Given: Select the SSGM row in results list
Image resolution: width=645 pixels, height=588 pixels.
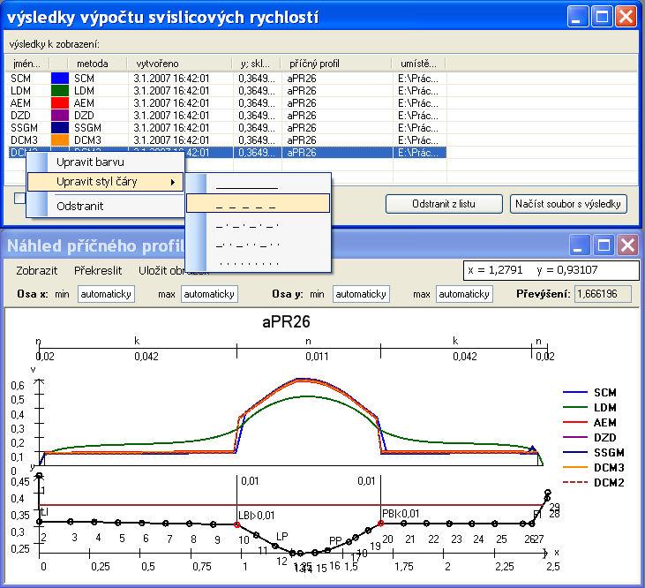Looking at the screenshot, I should tap(228, 127).
